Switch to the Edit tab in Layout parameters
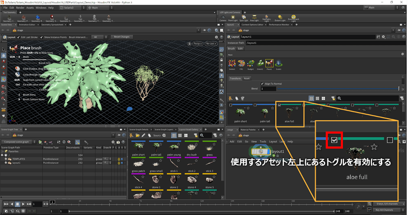 pos(240,49)
